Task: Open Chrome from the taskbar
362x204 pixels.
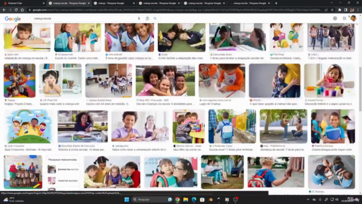Action: click(x=177, y=199)
